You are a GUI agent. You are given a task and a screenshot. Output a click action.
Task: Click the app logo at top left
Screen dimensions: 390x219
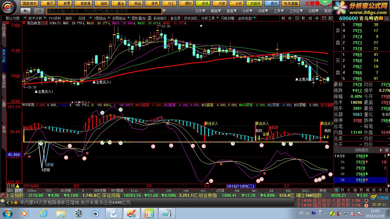[x=9, y=7]
